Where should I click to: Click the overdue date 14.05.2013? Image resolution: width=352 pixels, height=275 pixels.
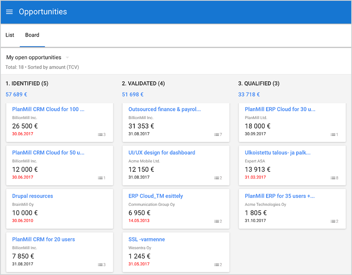[x=139, y=221]
